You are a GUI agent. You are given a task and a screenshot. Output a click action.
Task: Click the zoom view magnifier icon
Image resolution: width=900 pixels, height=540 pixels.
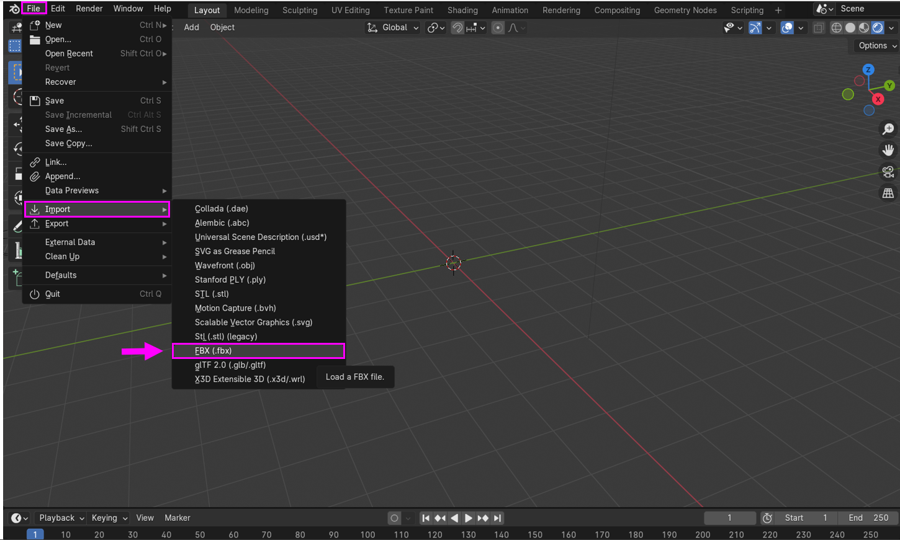coord(888,129)
